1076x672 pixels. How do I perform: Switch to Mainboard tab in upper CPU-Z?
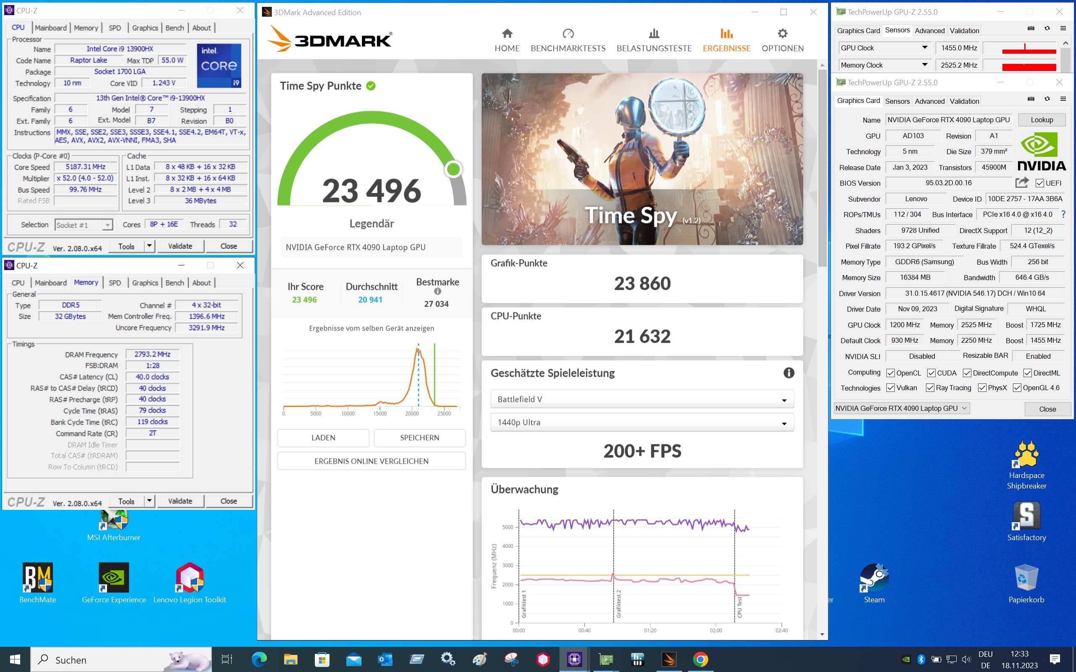pyautogui.click(x=51, y=28)
